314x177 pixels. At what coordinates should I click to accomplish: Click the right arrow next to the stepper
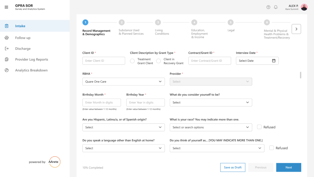point(296,29)
